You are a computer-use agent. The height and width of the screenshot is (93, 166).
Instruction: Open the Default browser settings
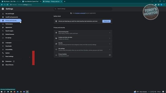coord(10,34)
